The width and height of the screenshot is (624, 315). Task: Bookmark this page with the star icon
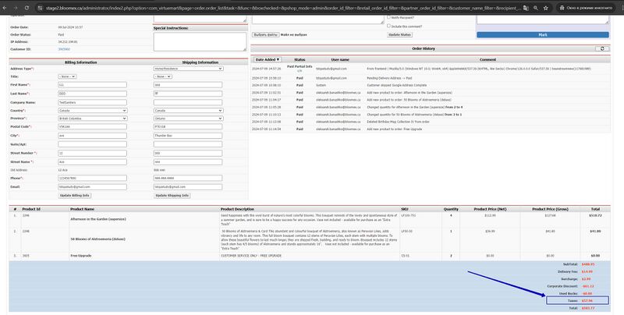546,8
